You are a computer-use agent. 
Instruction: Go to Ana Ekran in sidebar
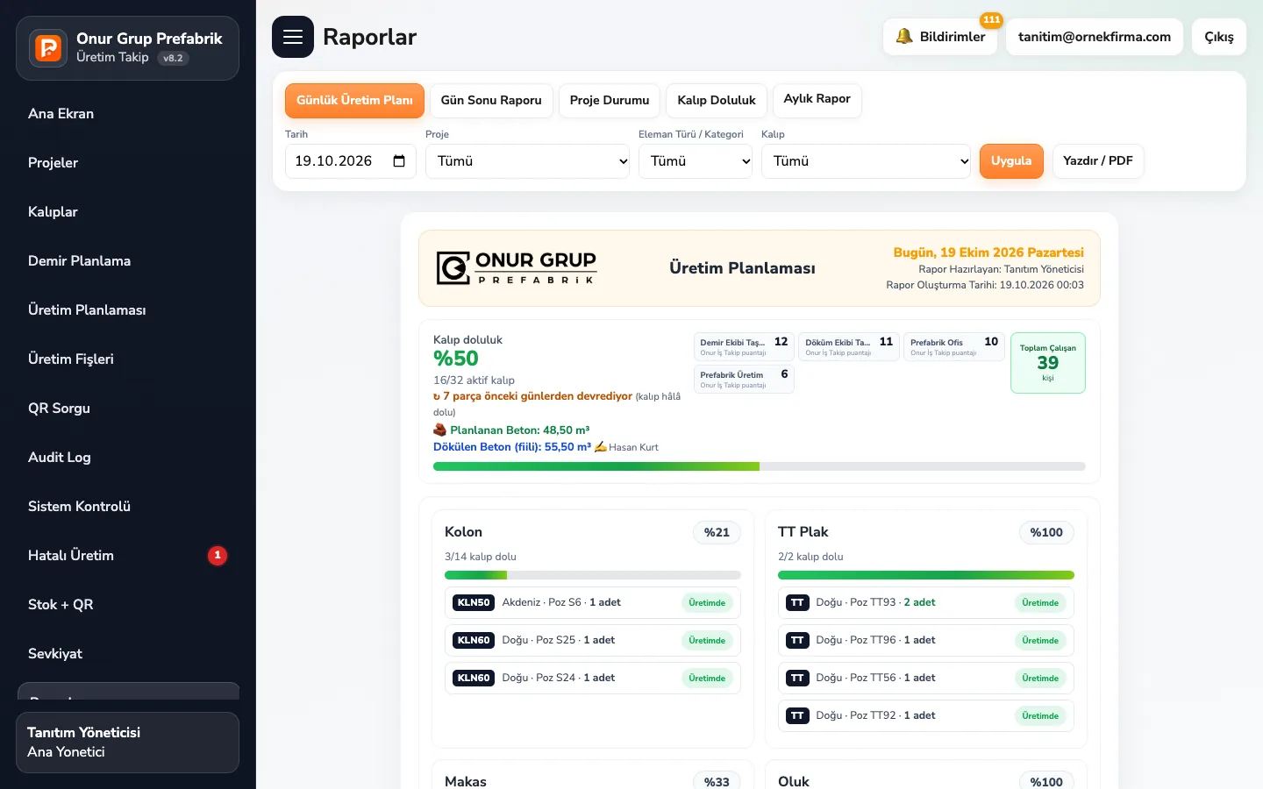tap(127, 114)
